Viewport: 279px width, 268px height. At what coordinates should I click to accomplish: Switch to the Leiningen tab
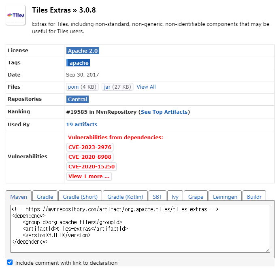click(225, 197)
